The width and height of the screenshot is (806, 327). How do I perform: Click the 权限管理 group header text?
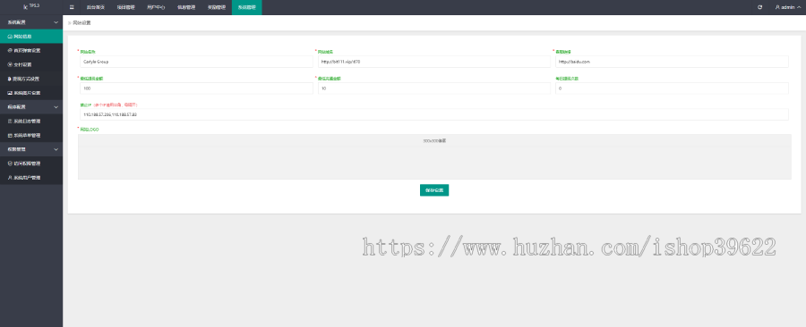click(16, 149)
